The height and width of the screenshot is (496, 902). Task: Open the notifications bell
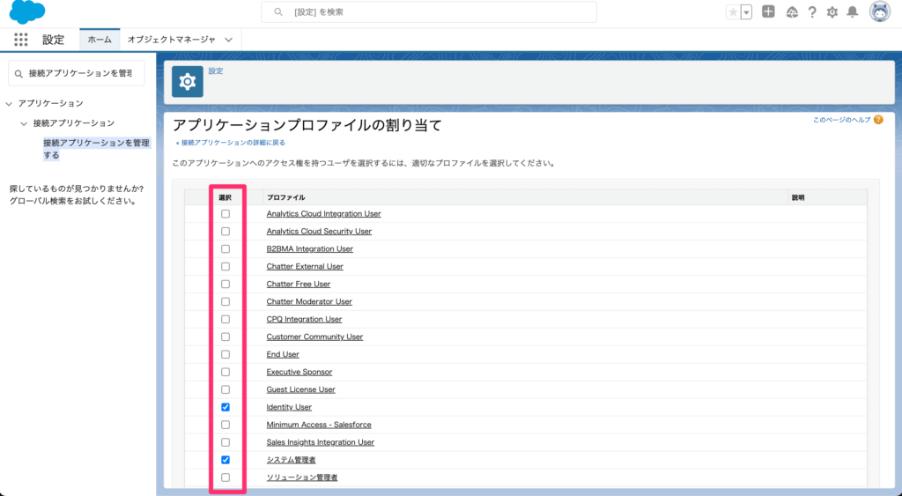[x=853, y=12]
